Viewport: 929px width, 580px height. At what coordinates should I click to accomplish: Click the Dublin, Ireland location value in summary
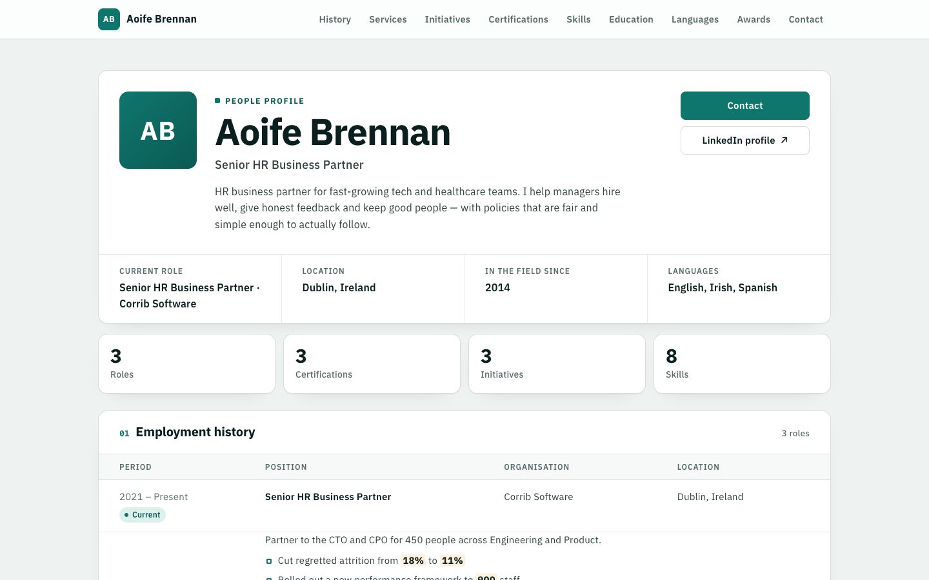click(339, 287)
